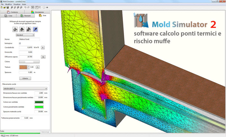Create a new file from the toolbar
Image resolution: width=226 pixels, height=137 pixels.
click(x=2, y=7)
